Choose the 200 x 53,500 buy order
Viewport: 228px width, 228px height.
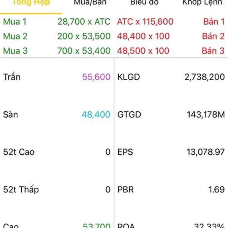pyautogui.click(x=84, y=36)
